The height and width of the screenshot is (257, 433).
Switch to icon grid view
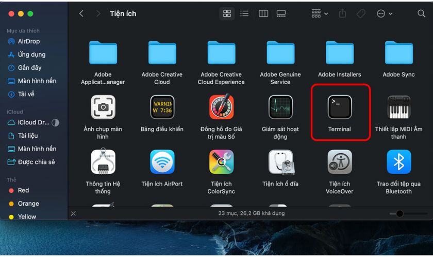pyautogui.click(x=227, y=13)
